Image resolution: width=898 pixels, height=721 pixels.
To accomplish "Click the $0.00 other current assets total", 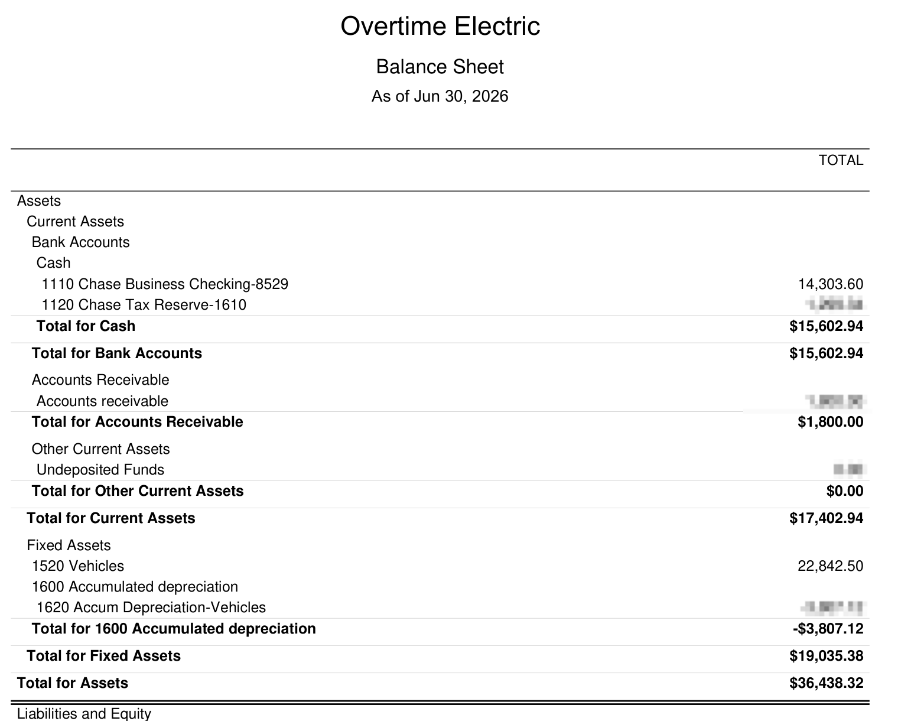I will coord(845,491).
